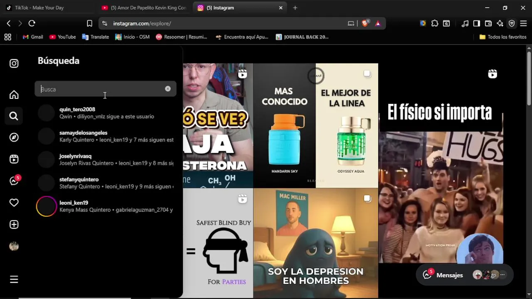Switch to the Amor De Papelito YouTube tab
The width and height of the screenshot is (532, 299).
click(x=144, y=7)
